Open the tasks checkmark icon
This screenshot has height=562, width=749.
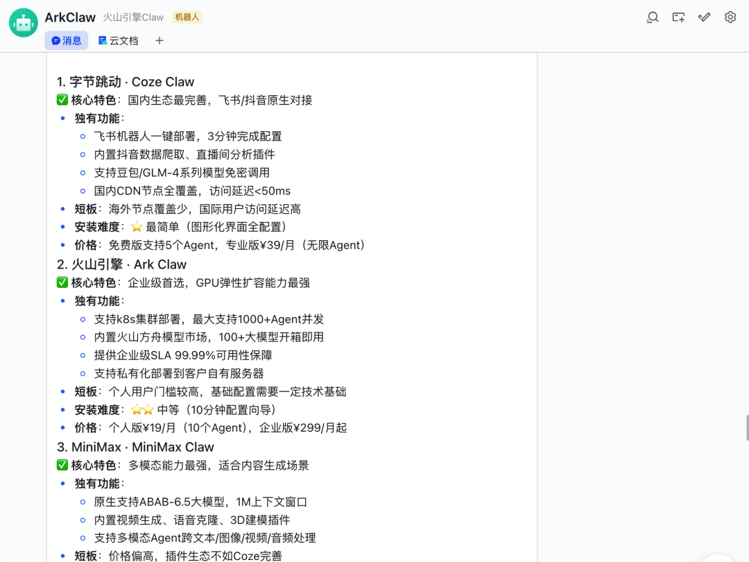(x=704, y=17)
